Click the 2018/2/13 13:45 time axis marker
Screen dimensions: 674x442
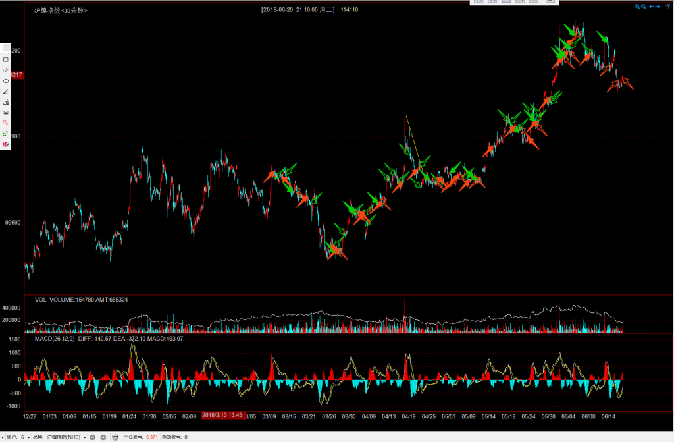[222, 416]
